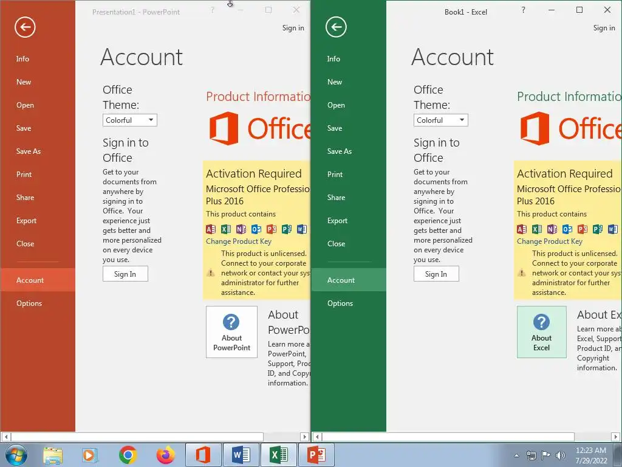Select Print in the Excel sidebar
This screenshot has width=622, height=467.
(335, 175)
